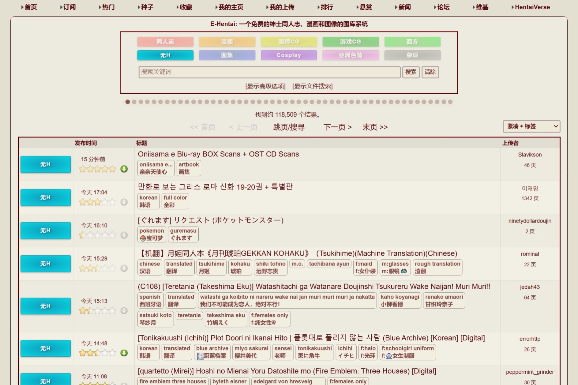This screenshot has height=385, width=578.
Task: Click star rating of 今天 17:04 gallery
Action: pyautogui.click(x=98, y=202)
